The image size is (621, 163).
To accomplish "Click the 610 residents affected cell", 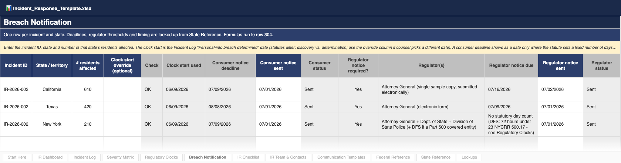I will (88, 89).
